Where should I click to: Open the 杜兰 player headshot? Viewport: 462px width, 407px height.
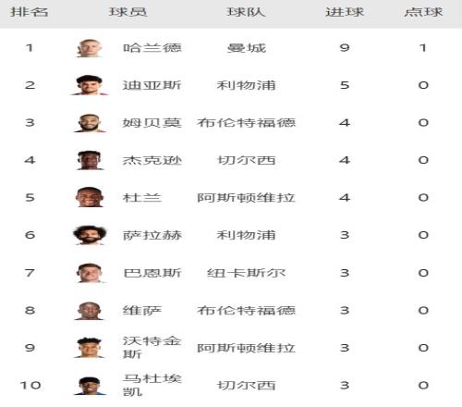point(90,197)
